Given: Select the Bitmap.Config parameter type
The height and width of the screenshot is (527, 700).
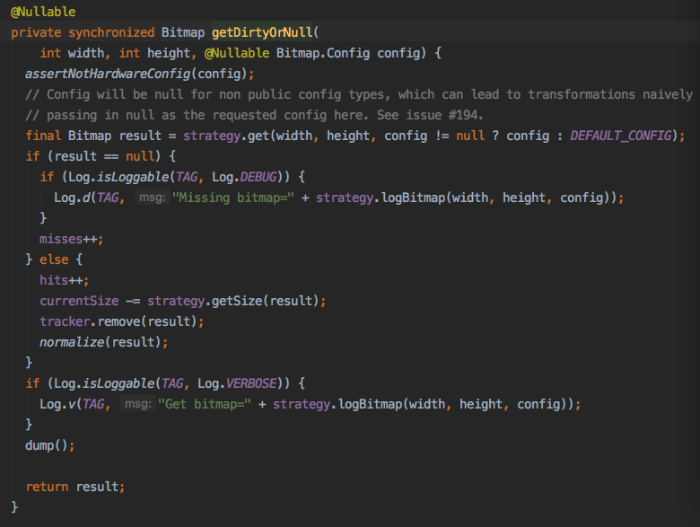Looking at the screenshot, I should [323, 53].
